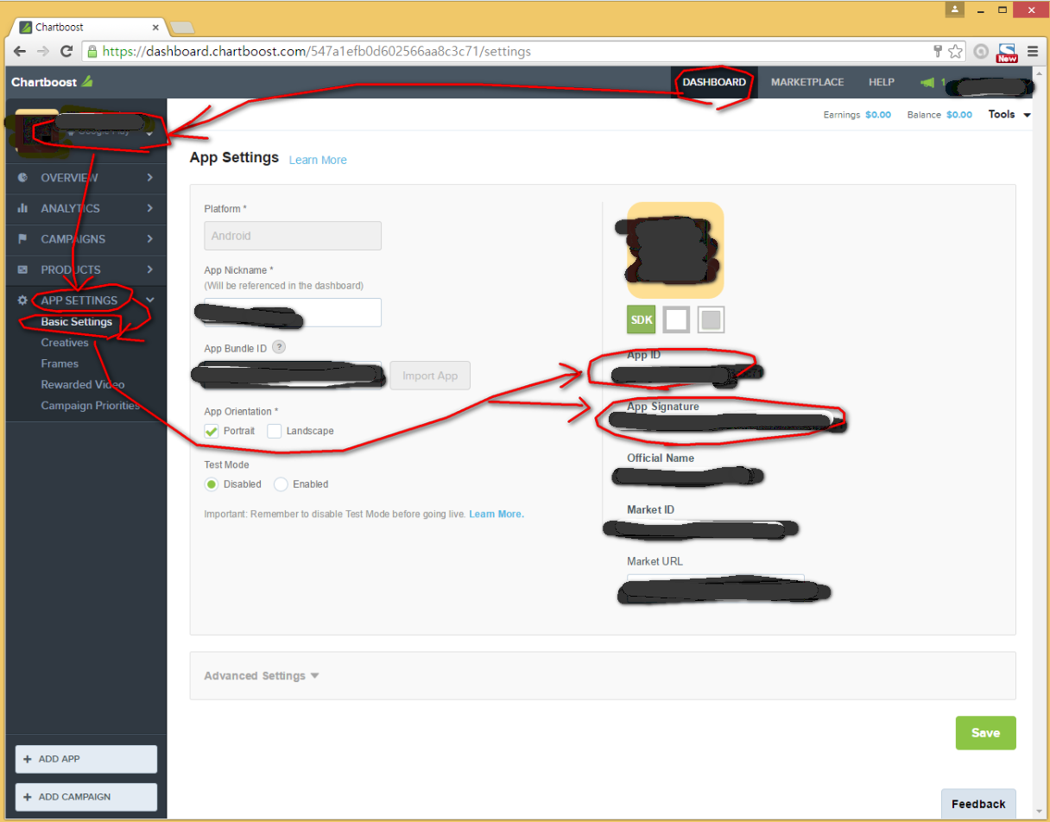1050x822 pixels.
Task: Select Disabled for Test Mode
Action: pos(212,484)
